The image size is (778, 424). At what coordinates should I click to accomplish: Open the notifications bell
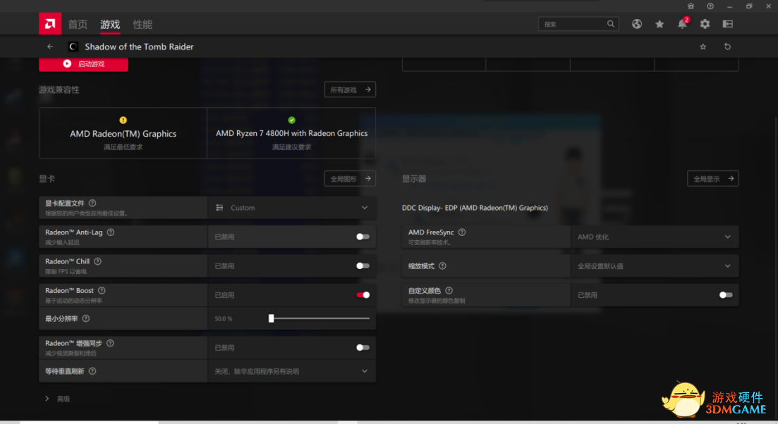point(682,24)
